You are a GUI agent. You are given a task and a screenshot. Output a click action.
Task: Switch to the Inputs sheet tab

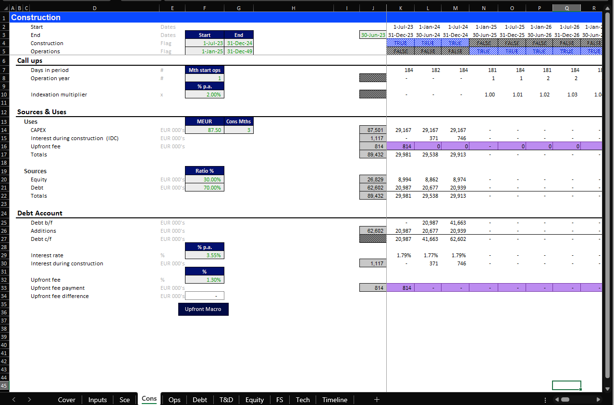[x=97, y=399]
